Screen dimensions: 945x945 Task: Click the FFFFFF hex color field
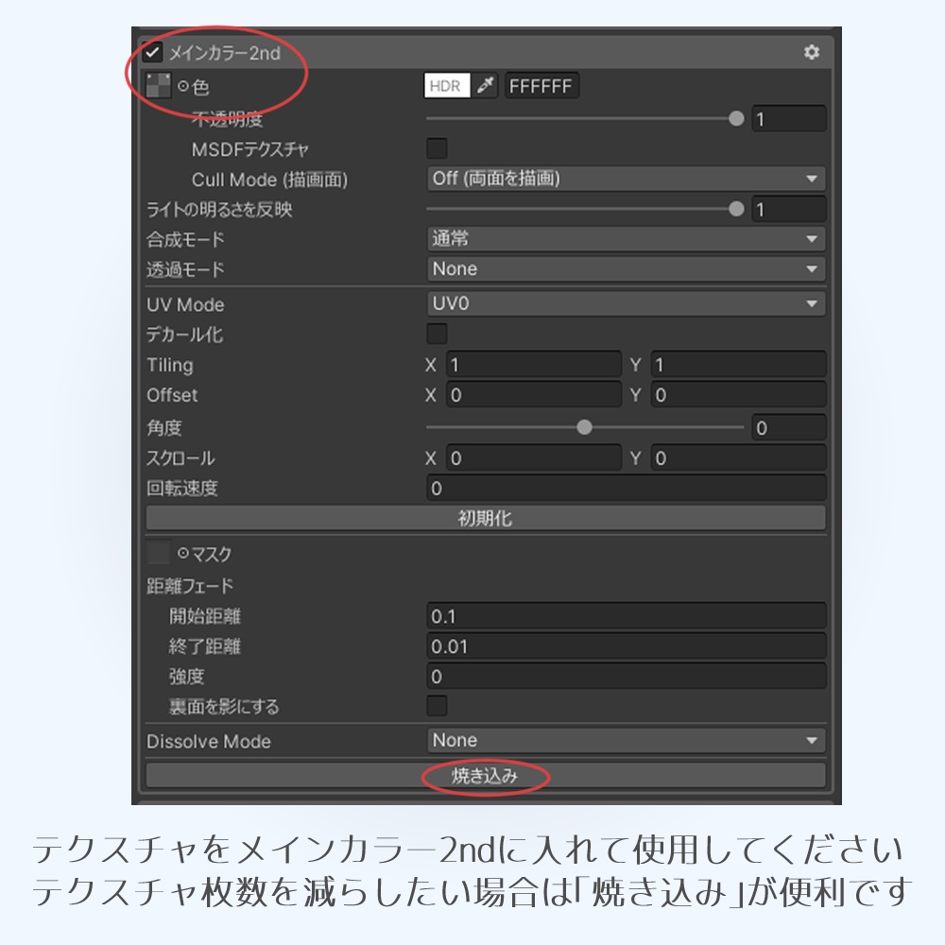pyautogui.click(x=541, y=85)
